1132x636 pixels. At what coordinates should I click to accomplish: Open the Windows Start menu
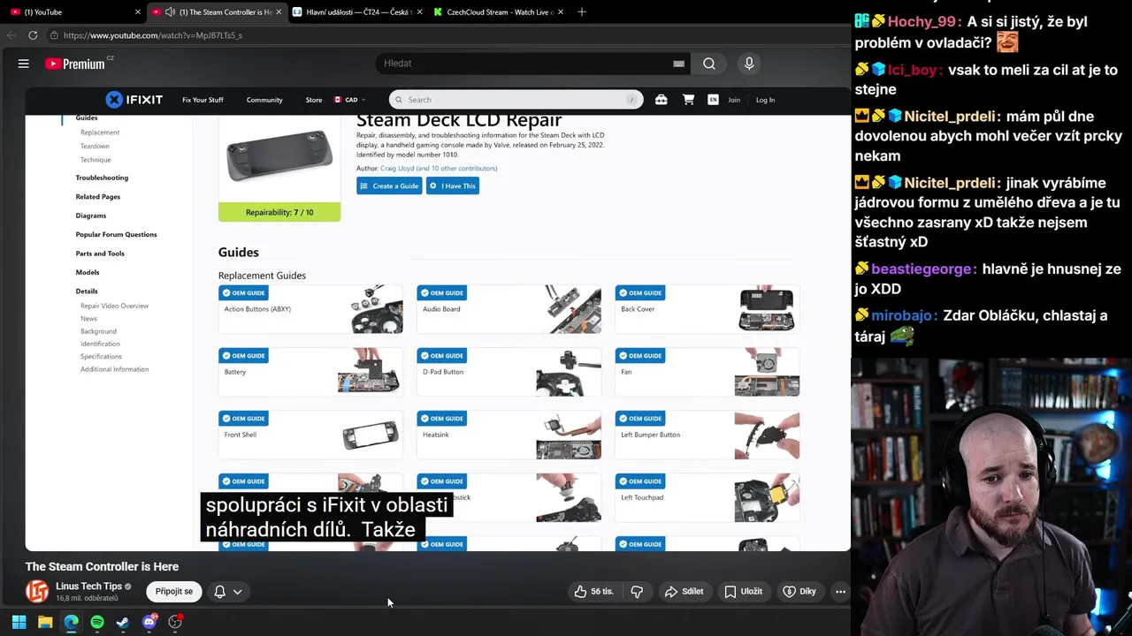pos(19,622)
